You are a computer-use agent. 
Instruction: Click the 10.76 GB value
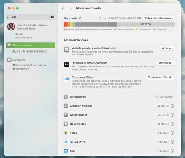[x=162, y=106]
